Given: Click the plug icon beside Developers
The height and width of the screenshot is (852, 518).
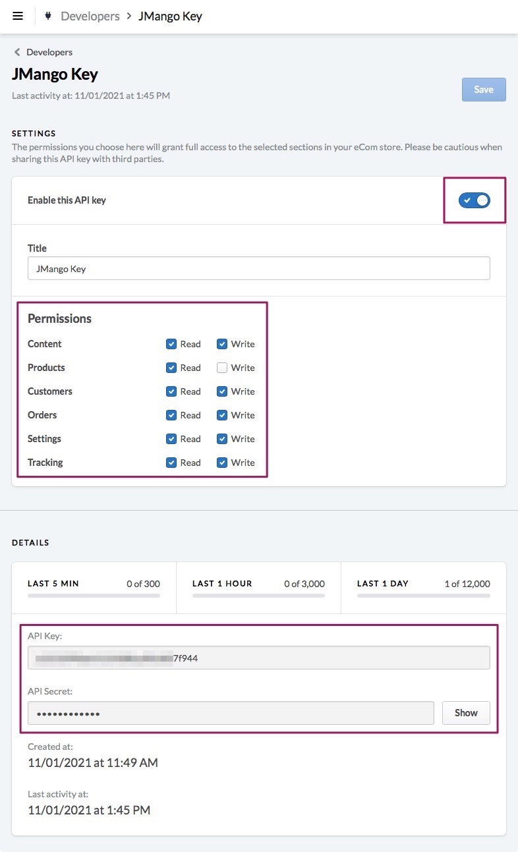Looking at the screenshot, I should coord(48,16).
